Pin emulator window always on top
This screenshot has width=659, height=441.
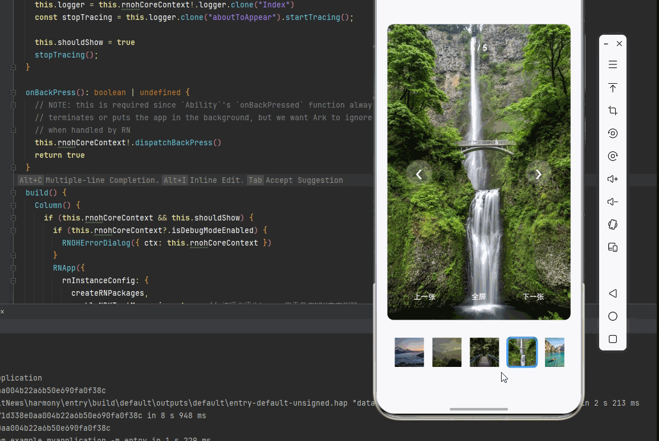pyautogui.click(x=613, y=88)
